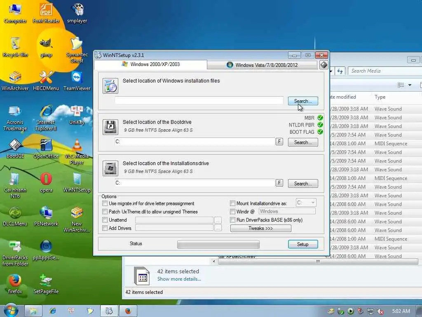Image resolution: width=422 pixels, height=317 pixels.
Task: Open UniKey desktop shortcut
Action: click(x=77, y=116)
